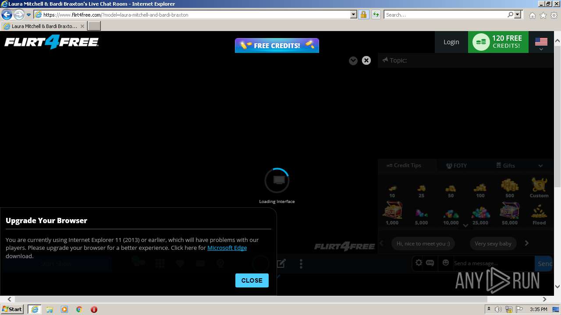This screenshot has height=315, width=561.
Task: Claim the 120 FREE CREDITS button
Action: click(498, 42)
